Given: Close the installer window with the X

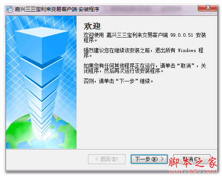Looking at the screenshot, I should (x=208, y=8).
